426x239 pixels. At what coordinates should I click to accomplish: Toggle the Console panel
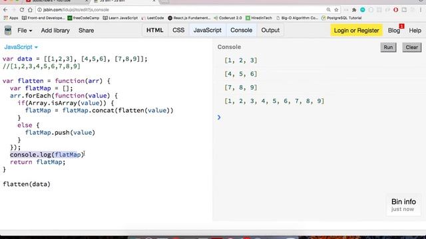pyautogui.click(x=241, y=30)
